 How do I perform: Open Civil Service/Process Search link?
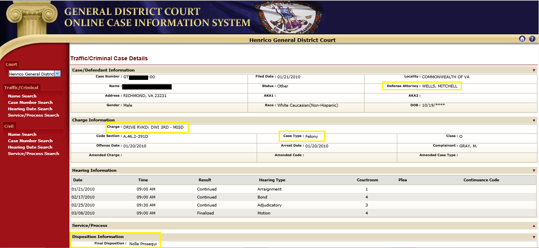[34, 153]
